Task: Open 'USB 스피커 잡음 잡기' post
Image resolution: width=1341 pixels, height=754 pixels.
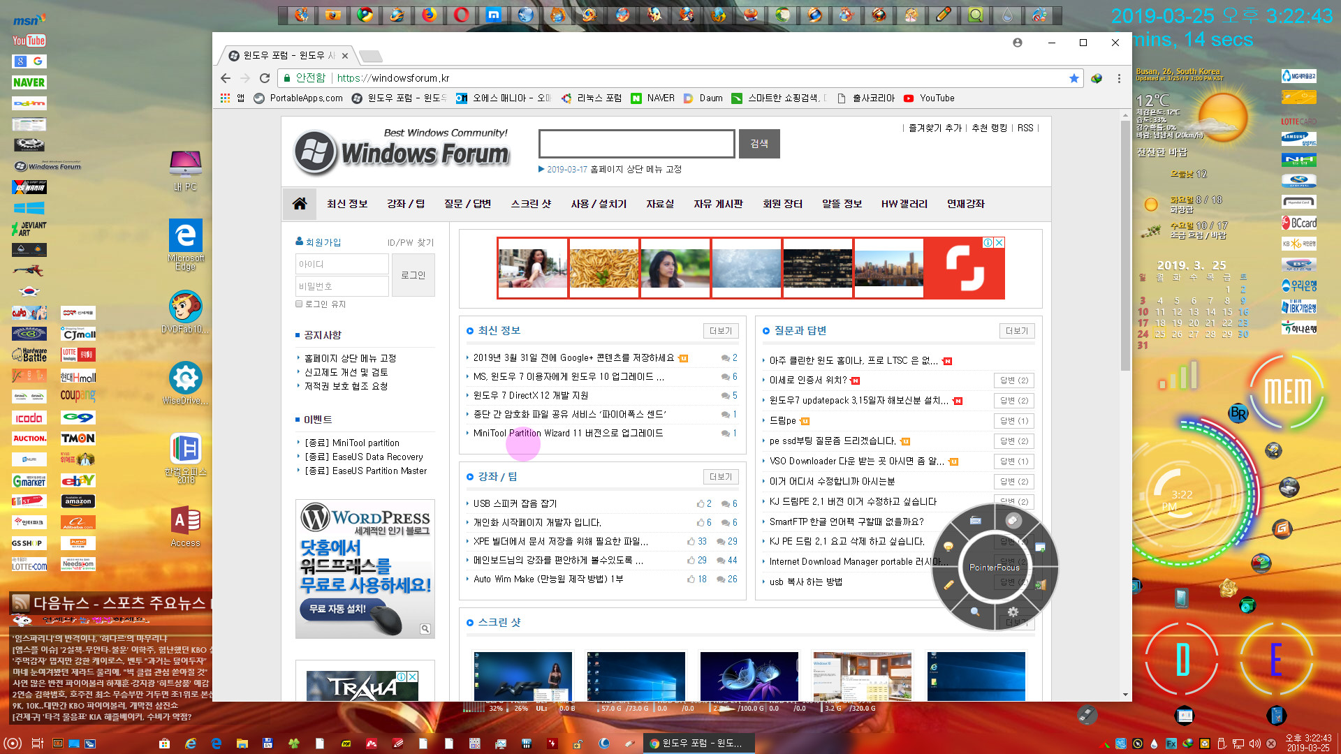Action: (x=515, y=503)
